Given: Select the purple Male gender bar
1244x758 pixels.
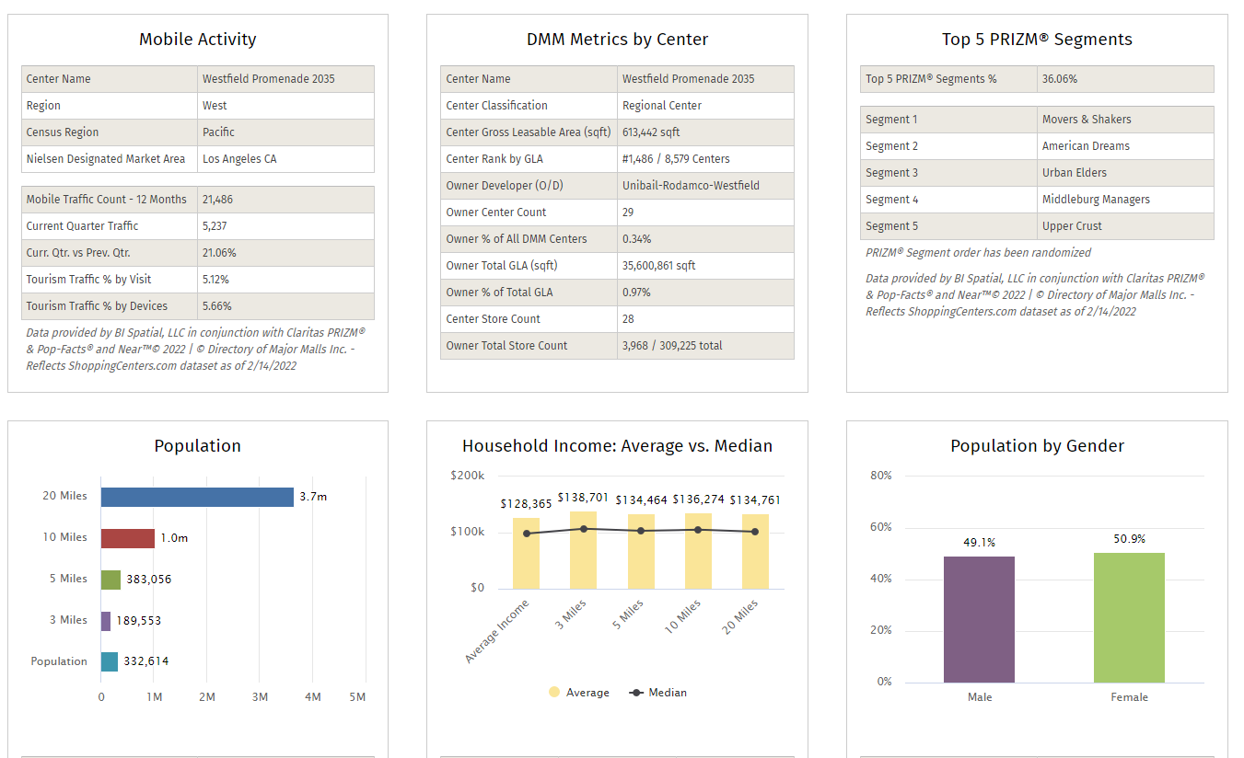Looking at the screenshot, I should (x=979, y=619).
